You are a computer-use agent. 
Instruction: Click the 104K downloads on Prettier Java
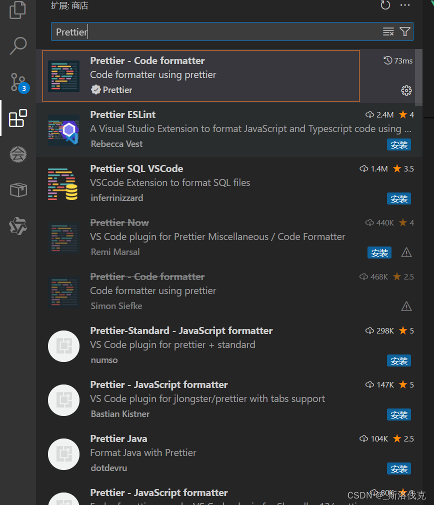(x=374, y=438)
